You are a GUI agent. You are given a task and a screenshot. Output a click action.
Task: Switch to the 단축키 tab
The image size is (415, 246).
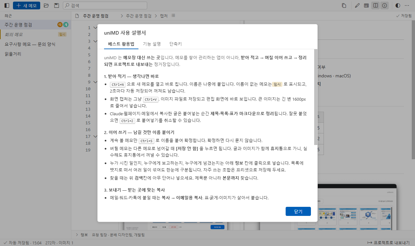[x=176, y=44]
